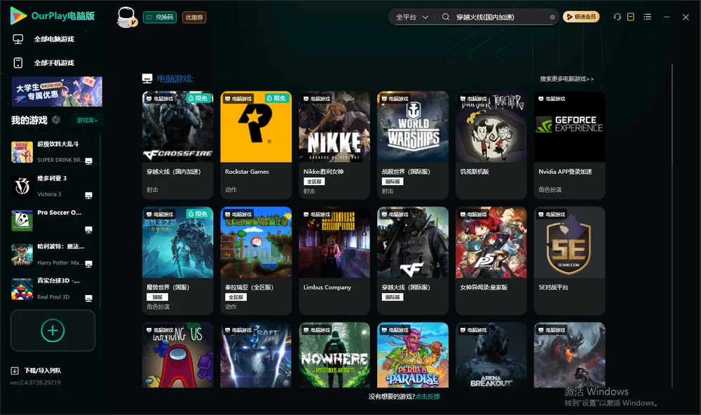Open the list menu icon in title bar
The width and height of the screenshot is (701, 415).
[647, 17]
